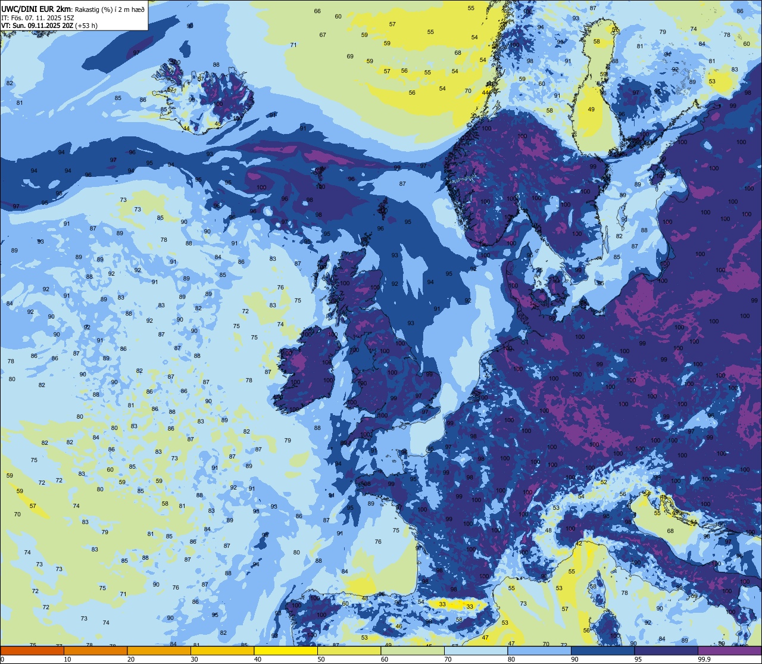Viewport: 762px width, 664px height.
Task: Click the "99.9" tick label on the legend
Action: coord(704,659)
